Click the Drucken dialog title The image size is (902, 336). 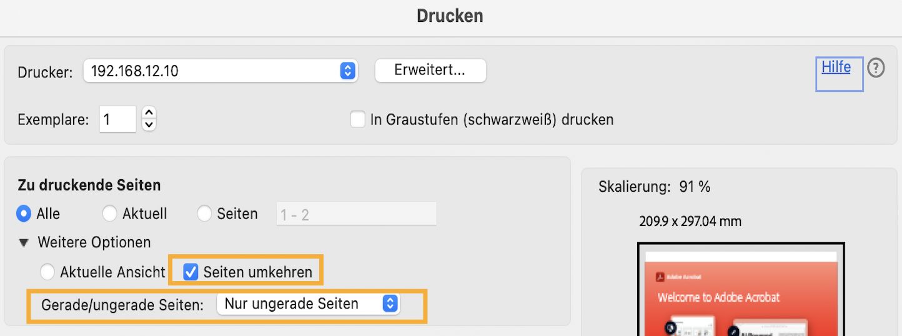click(x=450, y=16)
